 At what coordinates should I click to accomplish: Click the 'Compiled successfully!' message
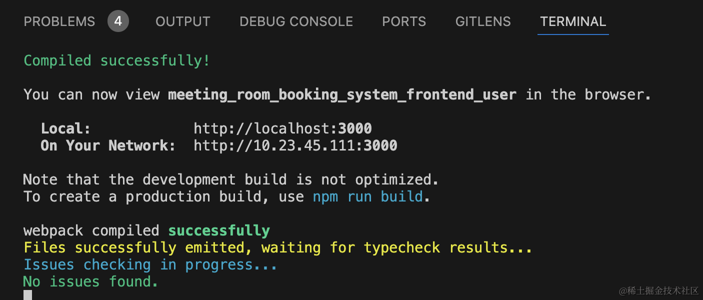pyautogui.click(x=117, y=60)
